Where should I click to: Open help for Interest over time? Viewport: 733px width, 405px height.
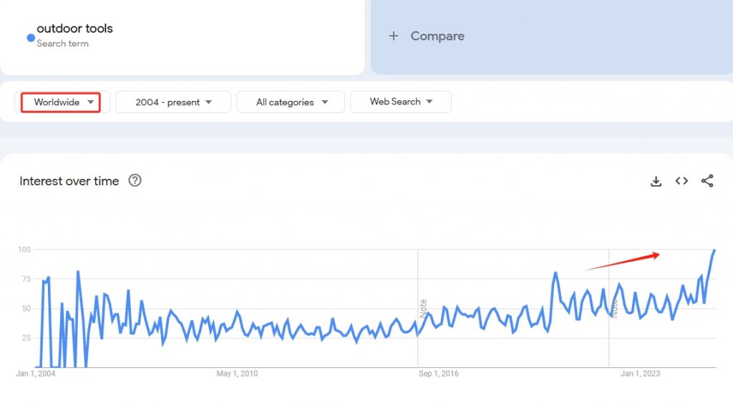135,180
